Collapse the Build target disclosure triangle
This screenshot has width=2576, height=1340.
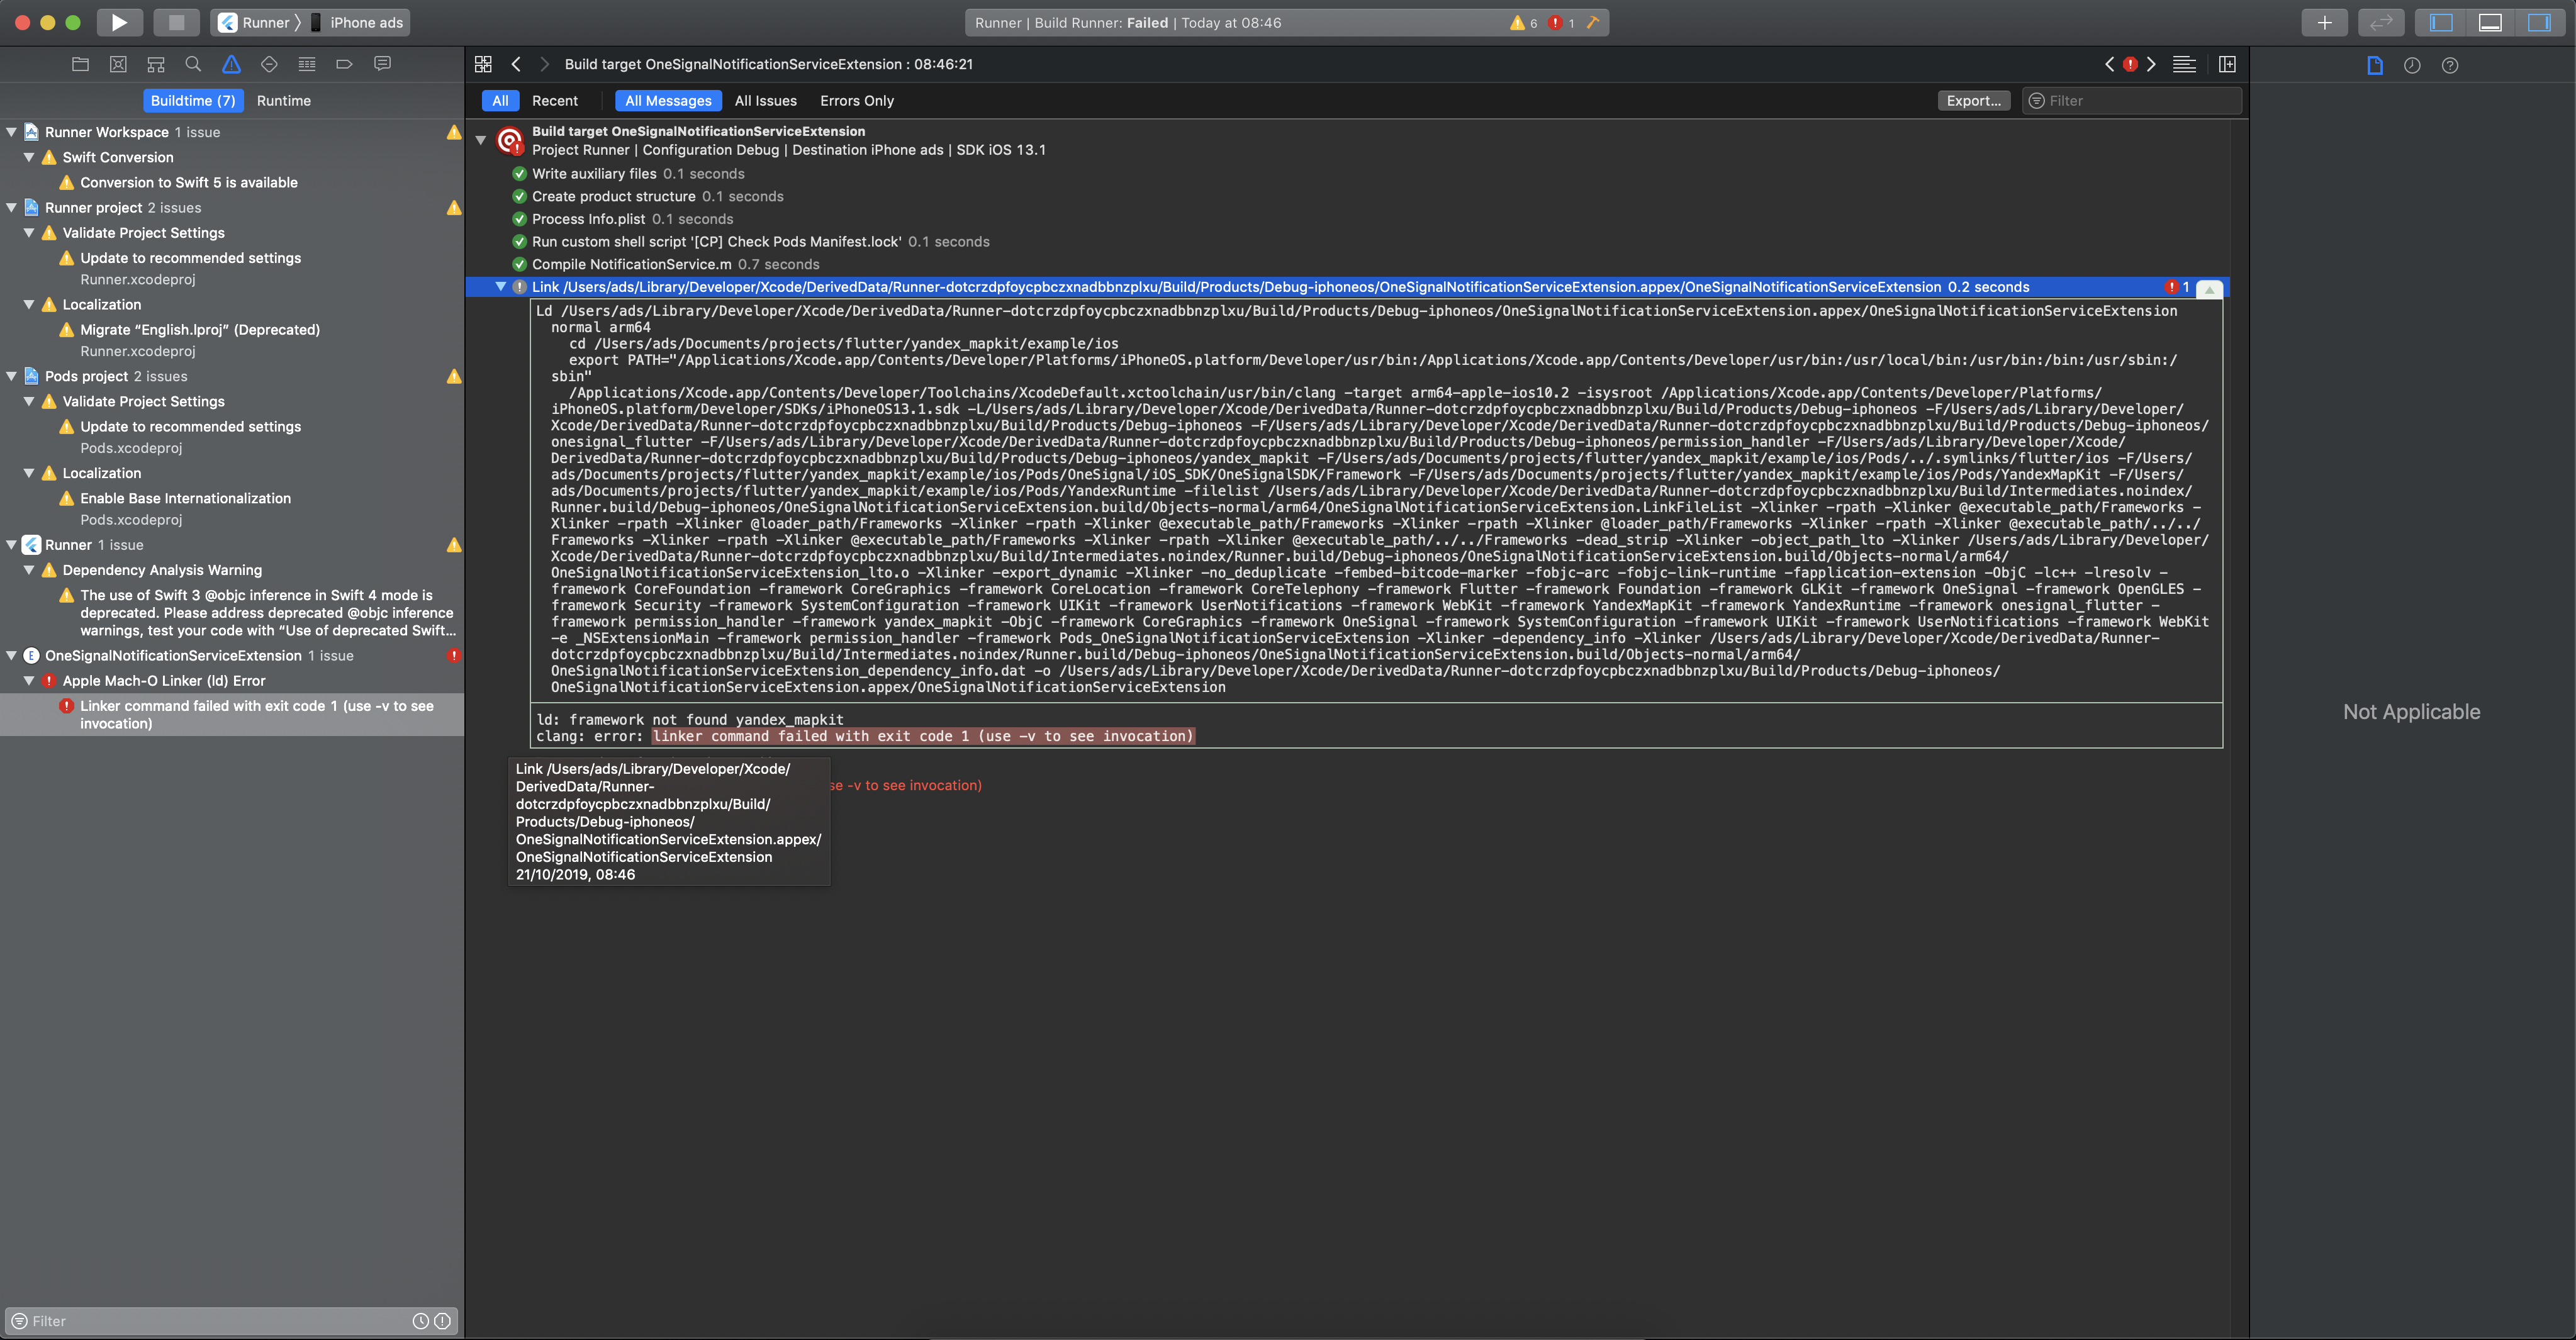point(481,140)
